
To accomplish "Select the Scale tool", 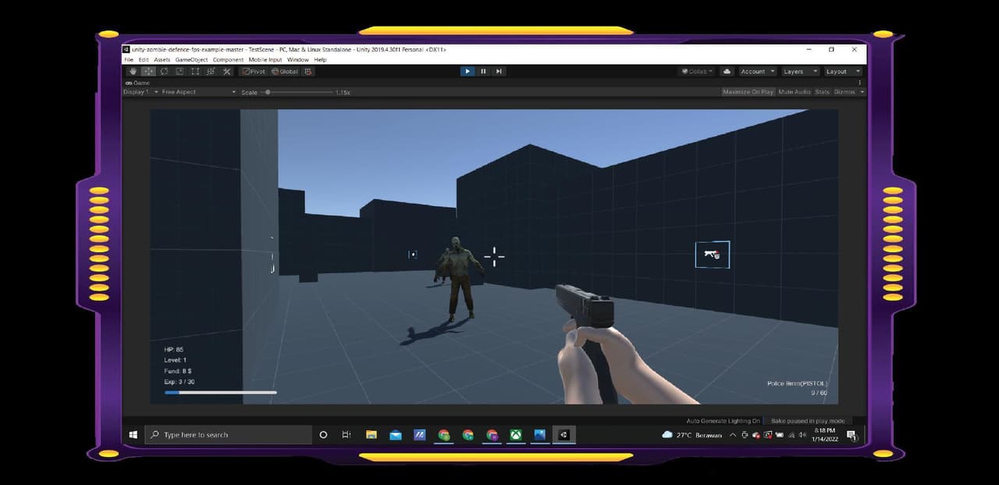I will click(179, 71).
